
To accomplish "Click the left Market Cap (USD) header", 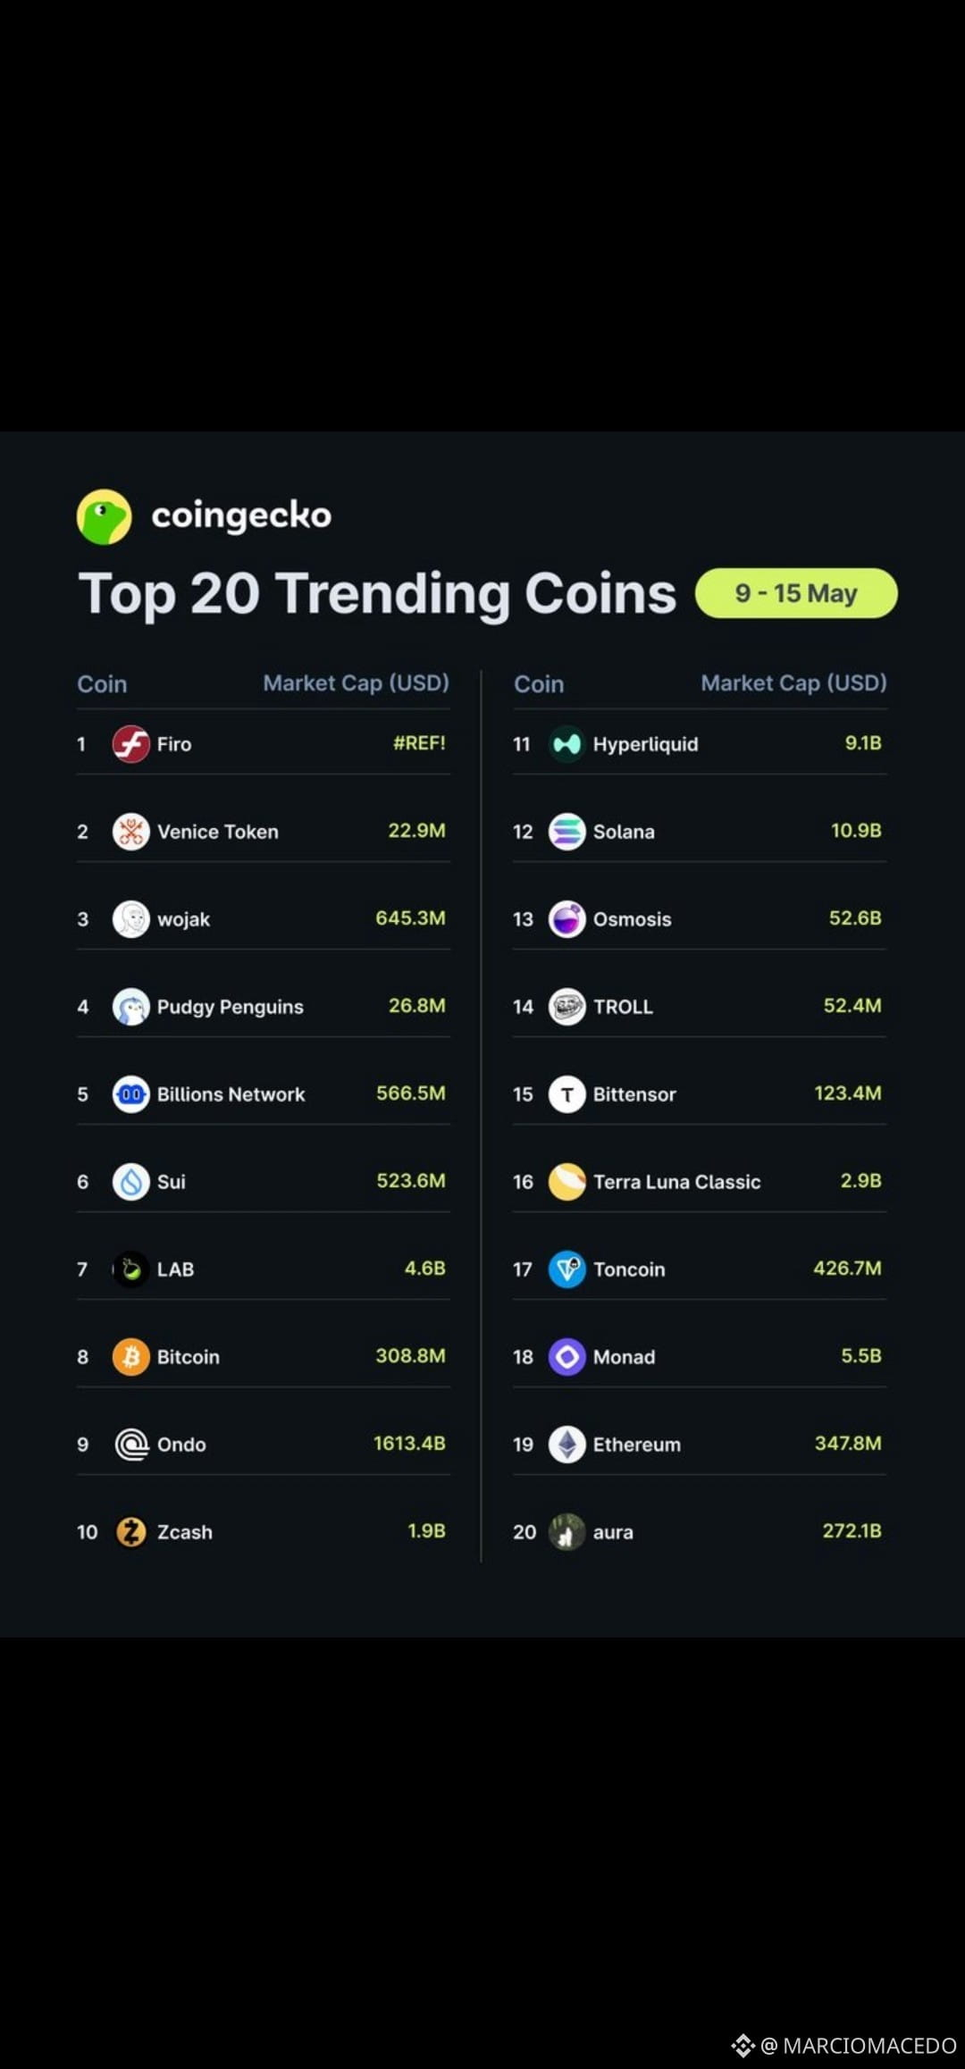I will click(356, 683).
